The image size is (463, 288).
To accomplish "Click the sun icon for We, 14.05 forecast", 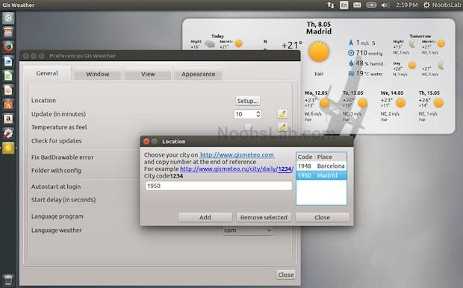I will click(400, 103).
